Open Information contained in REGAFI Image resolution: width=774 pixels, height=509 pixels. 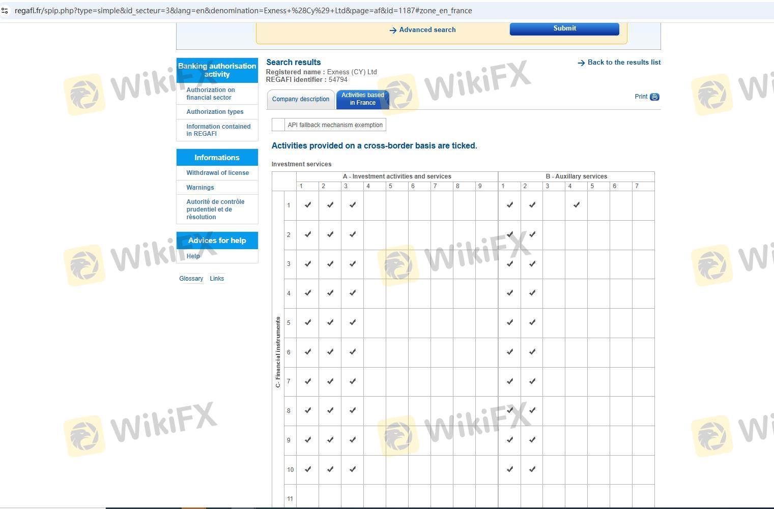tap(218, 130)
